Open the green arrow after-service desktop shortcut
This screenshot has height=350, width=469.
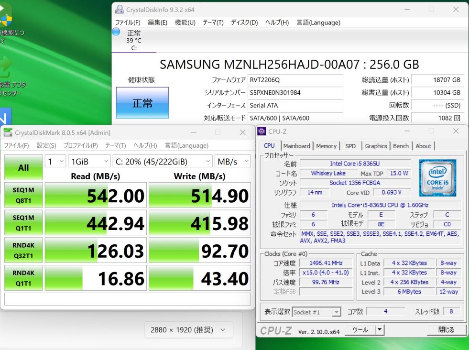pyautogui.click(x=9, y=77)
